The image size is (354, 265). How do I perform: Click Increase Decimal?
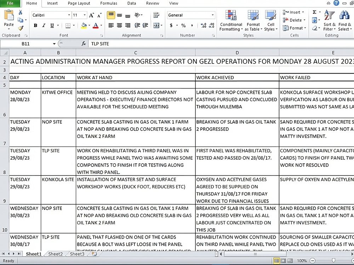[x=204, y=25]
